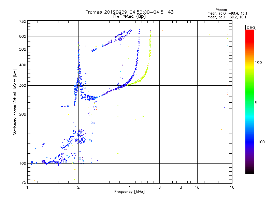273x204 pixels.
Task: Click the "mean, sd,O: -98.4, 15.1" line
Action: pos(227,13)
